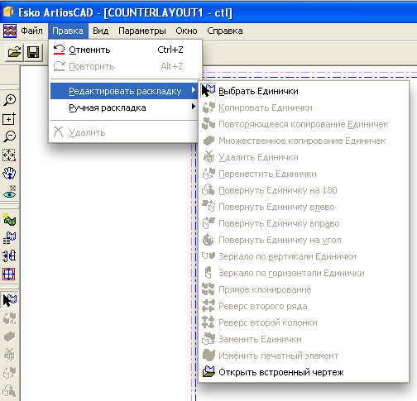
Task: Click the red square grid toolbar icon
Action: (9, 274)
